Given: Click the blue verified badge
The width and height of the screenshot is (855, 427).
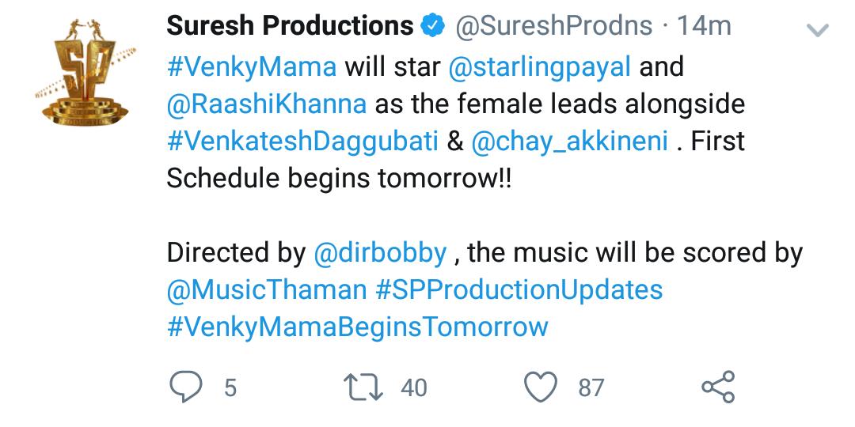Looking at the screenshot, I should (x=433, y=25).
